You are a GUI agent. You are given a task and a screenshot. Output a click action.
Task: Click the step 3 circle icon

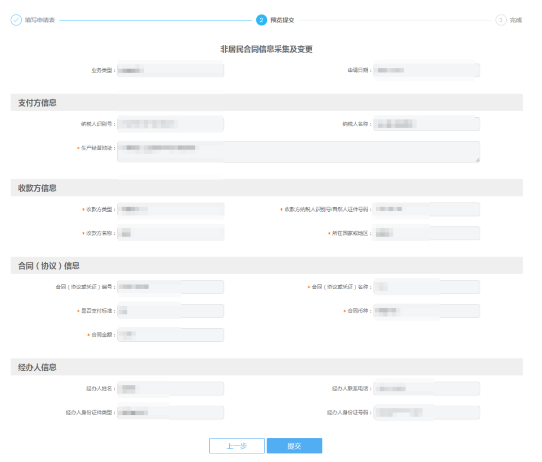click(x=501, y=20)
